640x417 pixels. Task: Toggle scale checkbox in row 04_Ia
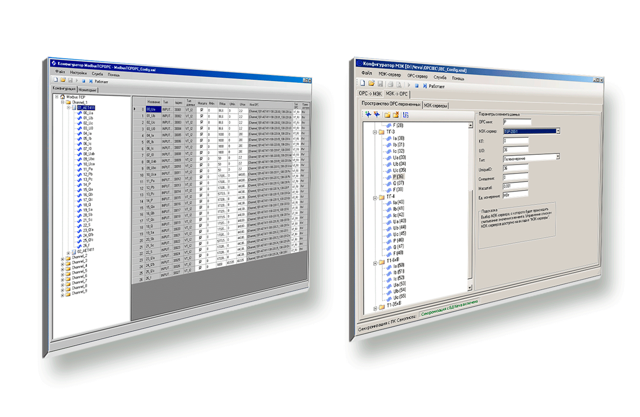click(x=202, y=135)
